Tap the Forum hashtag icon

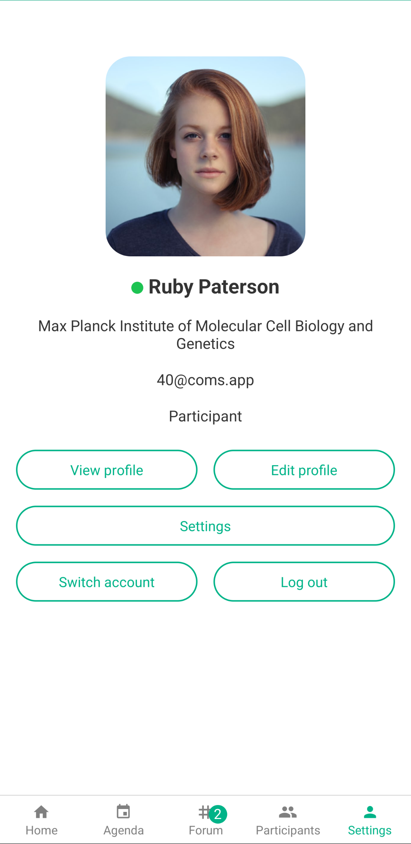coord(203,812)
